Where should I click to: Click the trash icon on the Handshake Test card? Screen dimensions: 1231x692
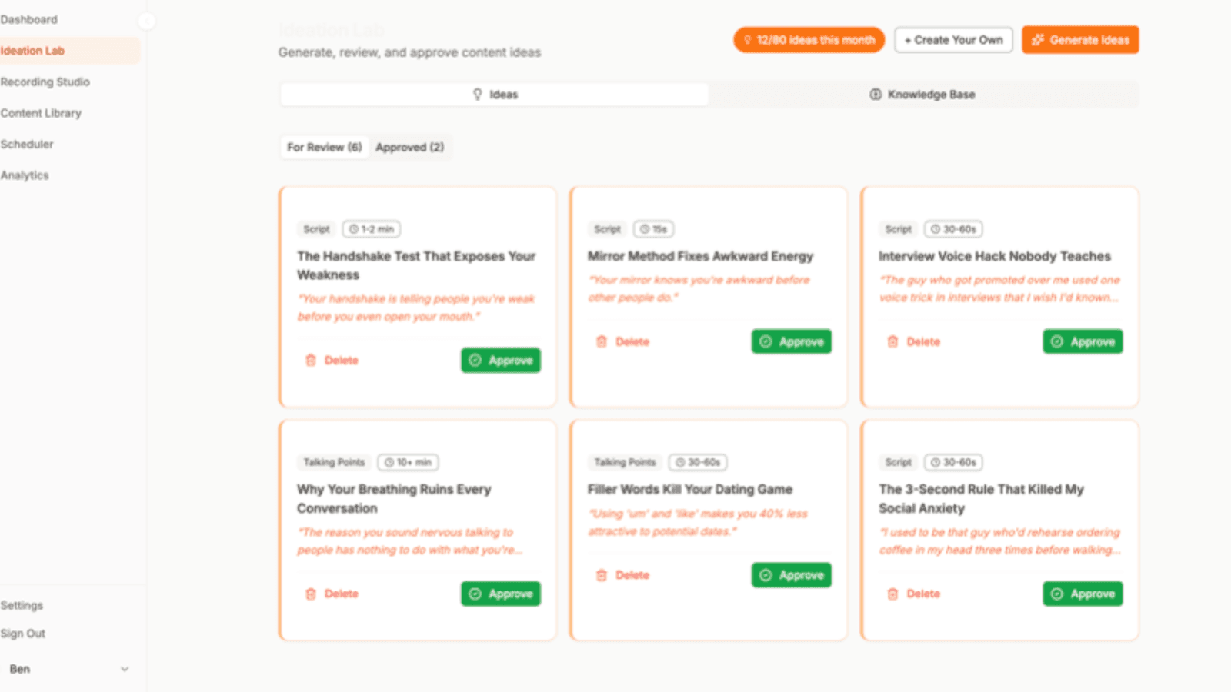pos(311,360)
